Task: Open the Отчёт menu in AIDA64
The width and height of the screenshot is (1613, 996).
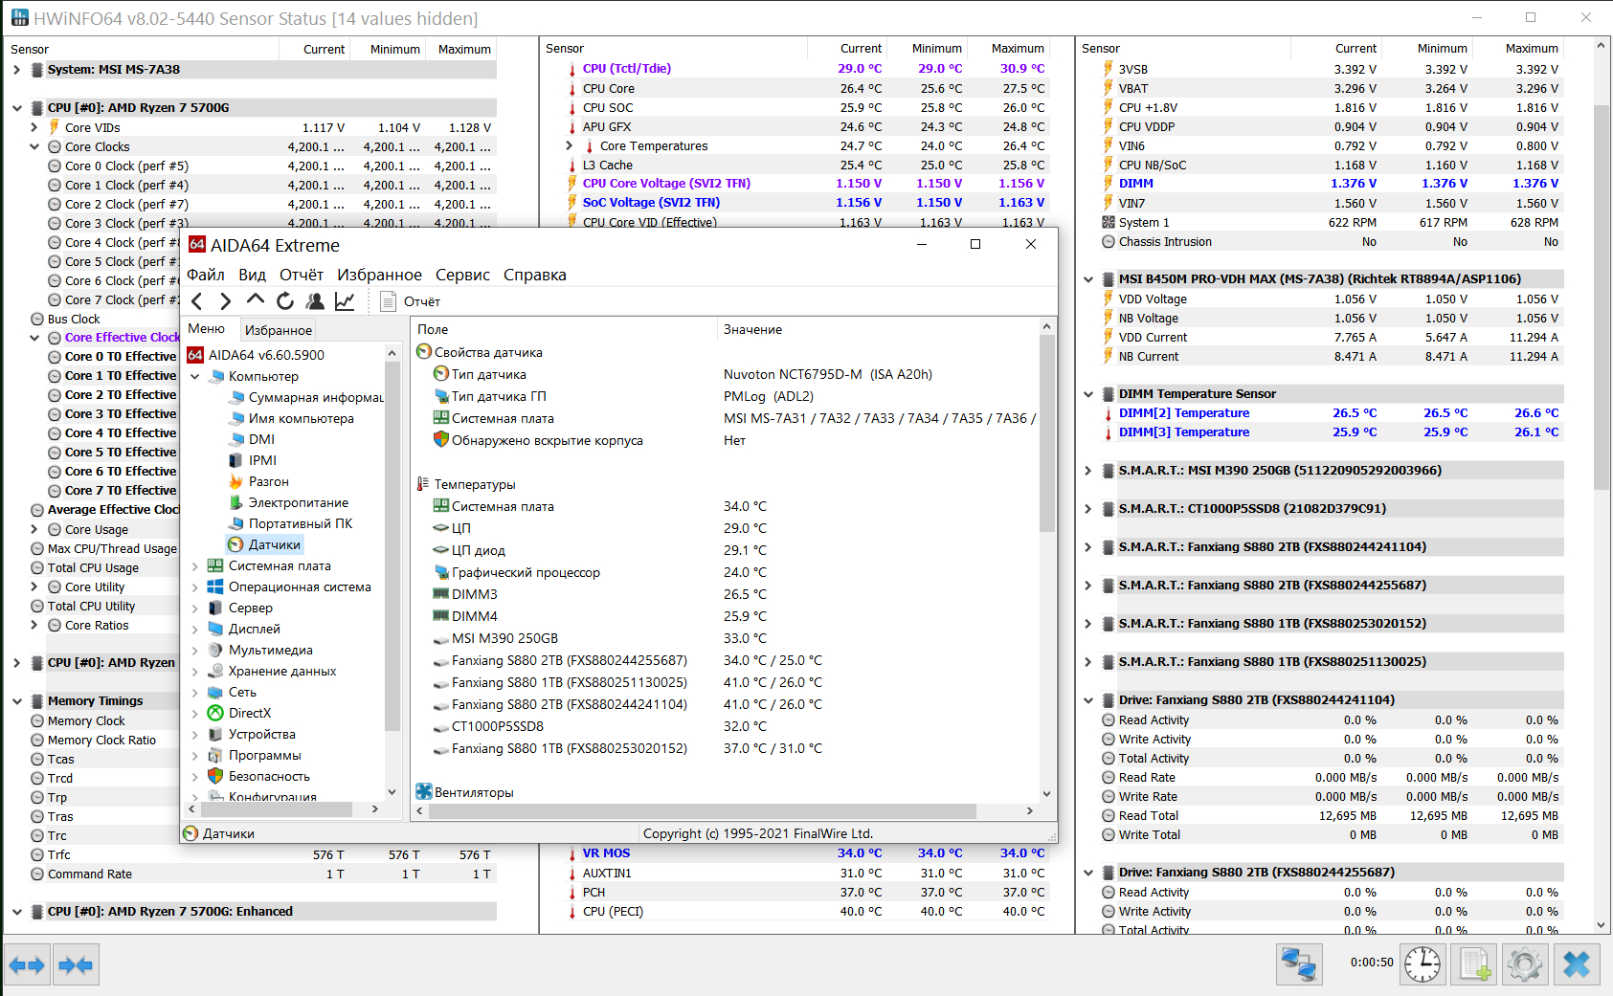Action: click(302, 275)
